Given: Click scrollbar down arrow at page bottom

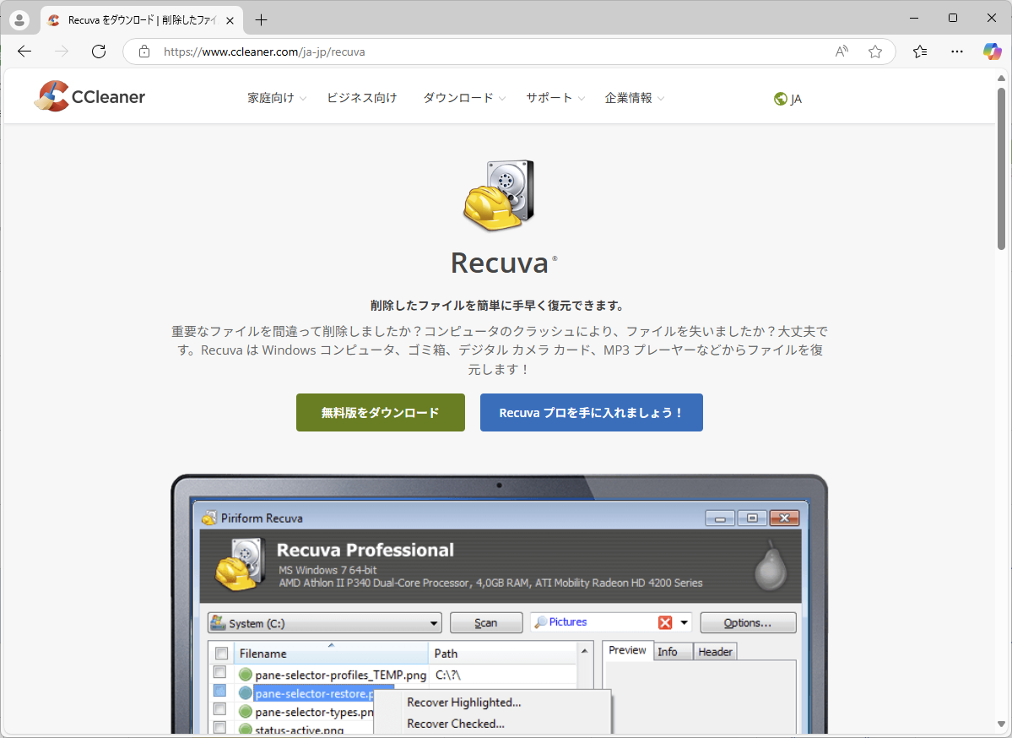Looking at the screenshot, I should pos(1001,724).
